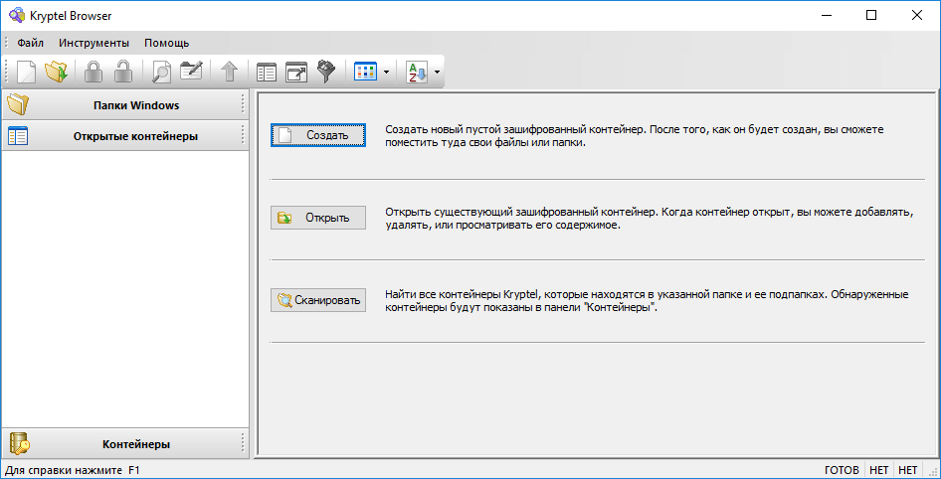941x479 pixels.
Task: Open the Инструменты menu
Action: (94, 43)
